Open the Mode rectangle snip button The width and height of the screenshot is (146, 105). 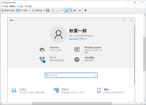click(x=22, y=10)
